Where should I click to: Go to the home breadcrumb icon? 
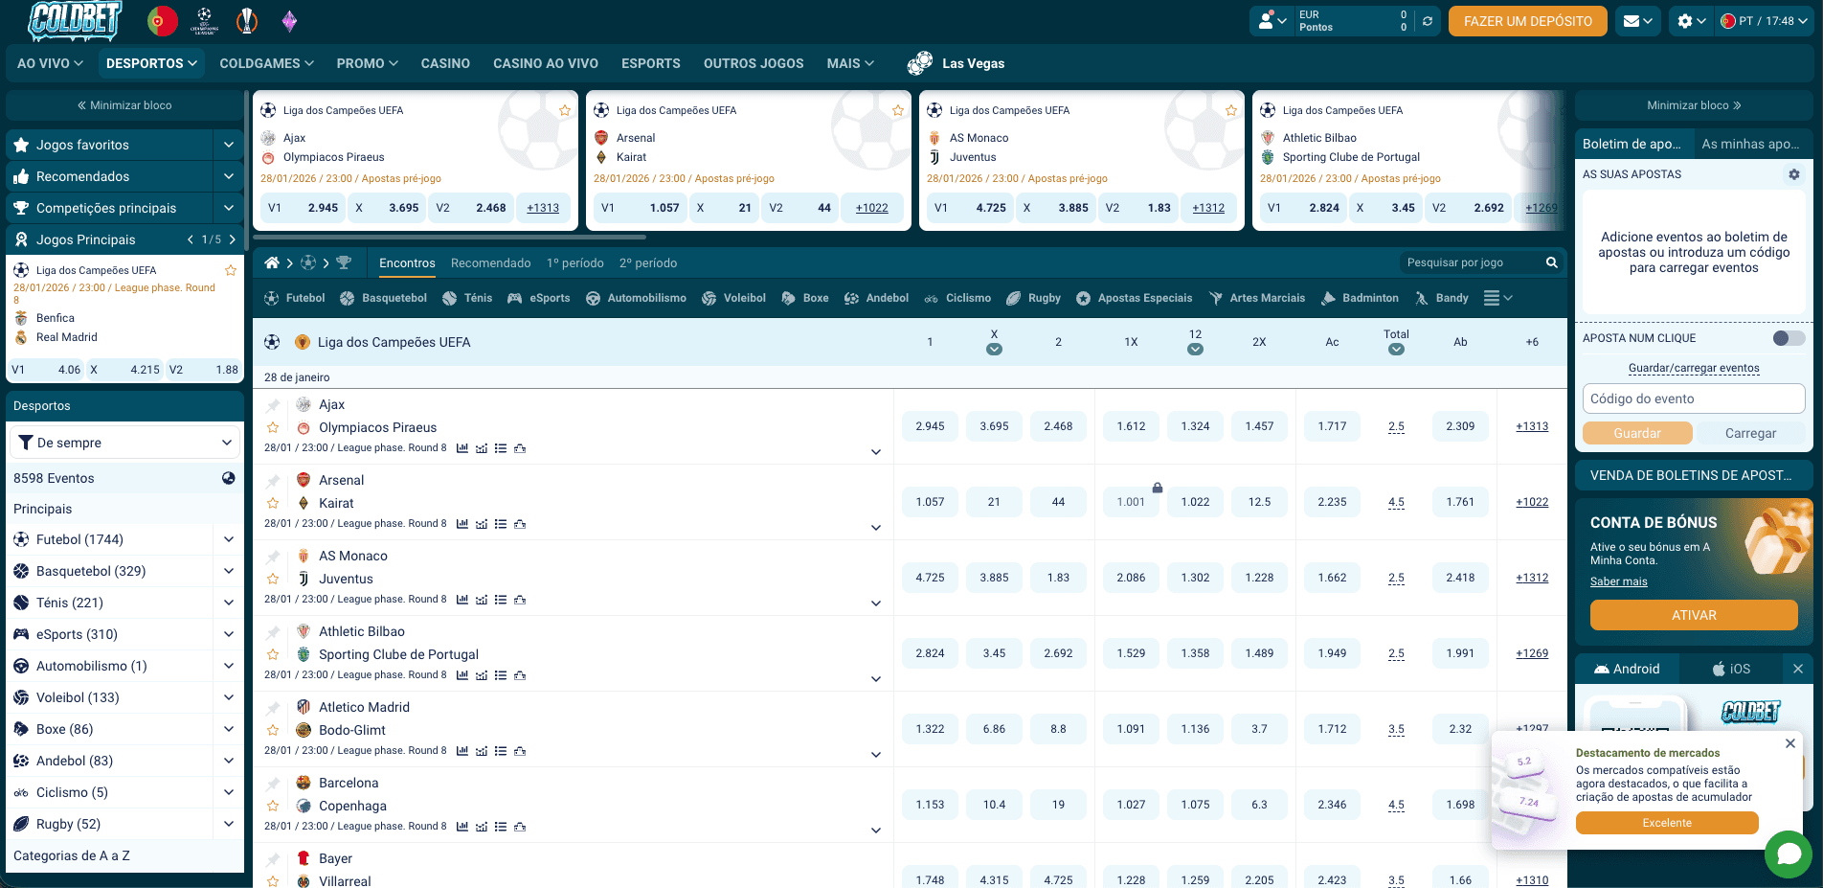(x=272, y=262)
